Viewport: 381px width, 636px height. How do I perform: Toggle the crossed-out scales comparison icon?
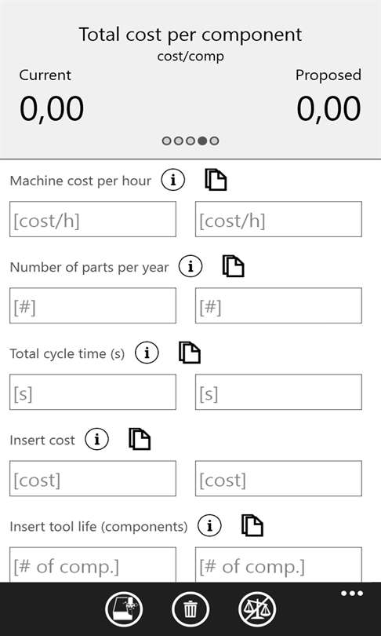click(x=257, y=609)
